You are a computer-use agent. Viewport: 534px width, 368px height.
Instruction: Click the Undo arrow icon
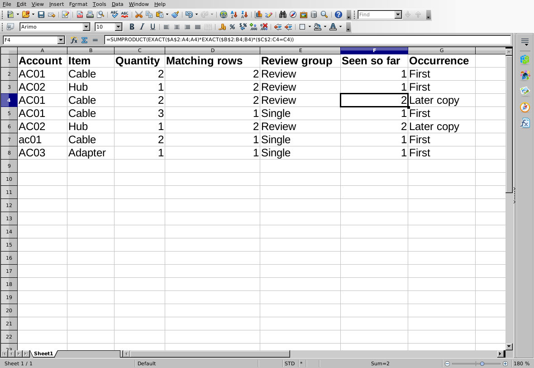(x=189, y=15)
